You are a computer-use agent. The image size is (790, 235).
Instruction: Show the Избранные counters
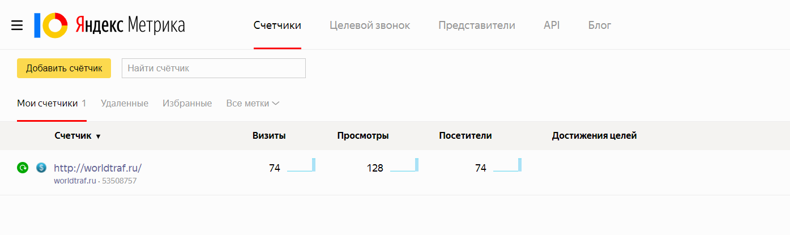(x=187, y=104)
